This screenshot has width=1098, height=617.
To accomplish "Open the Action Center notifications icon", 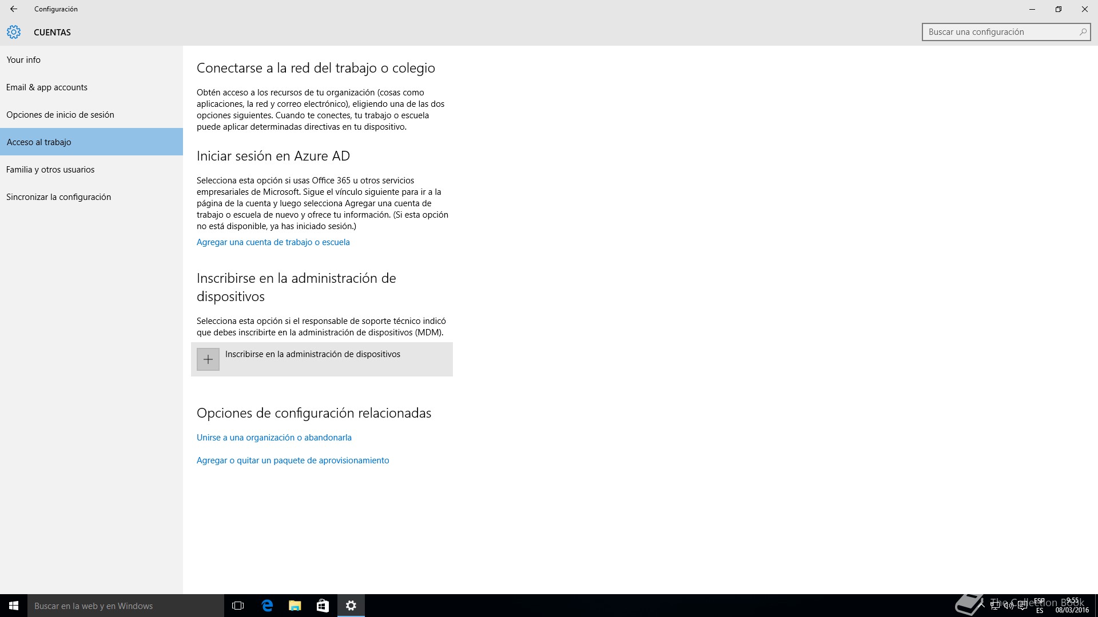I will click(x=1023, y=606).
